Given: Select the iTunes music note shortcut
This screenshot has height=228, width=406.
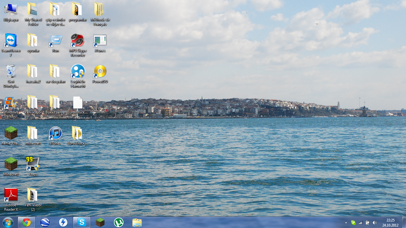Looking at the screenshot, I should [56, 136].
